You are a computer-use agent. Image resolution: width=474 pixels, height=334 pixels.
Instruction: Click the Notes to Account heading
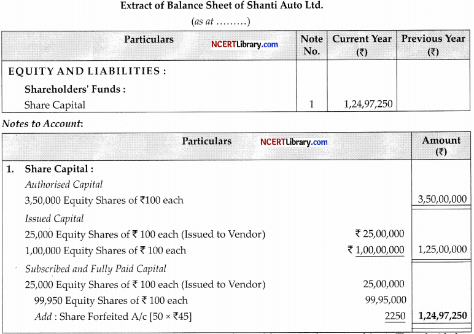(x=42, y=123)
